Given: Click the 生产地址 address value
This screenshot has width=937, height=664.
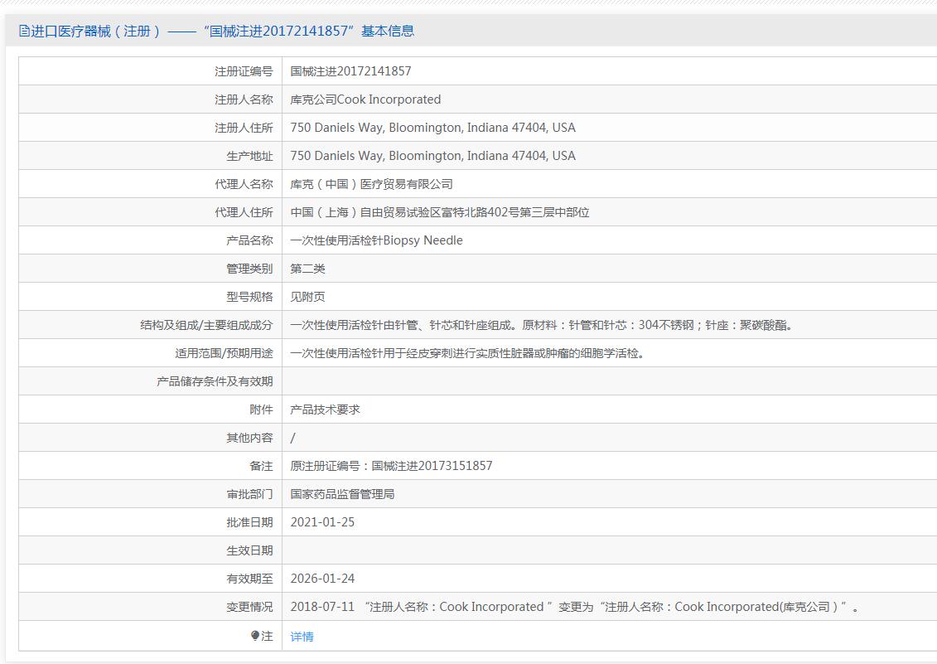Looking at the screenshot, I should 432,156.
